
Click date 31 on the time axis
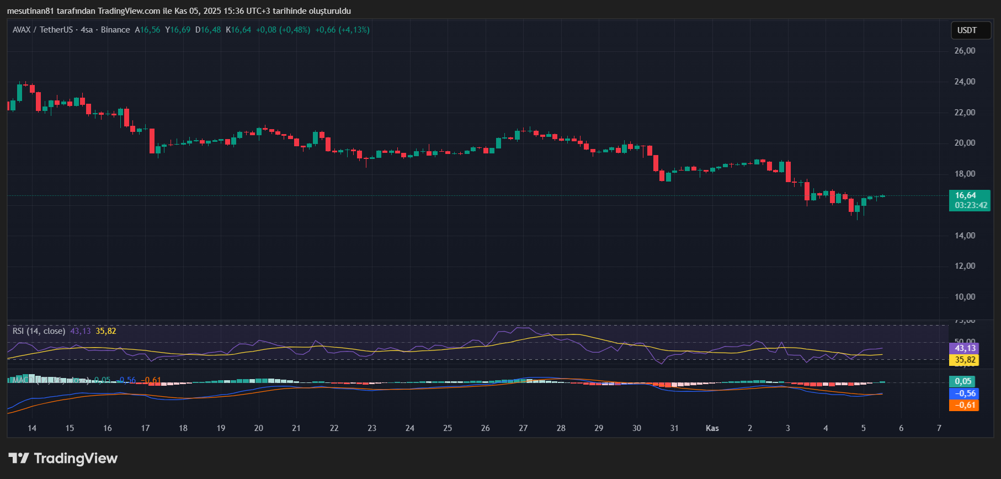click(674, 428)
